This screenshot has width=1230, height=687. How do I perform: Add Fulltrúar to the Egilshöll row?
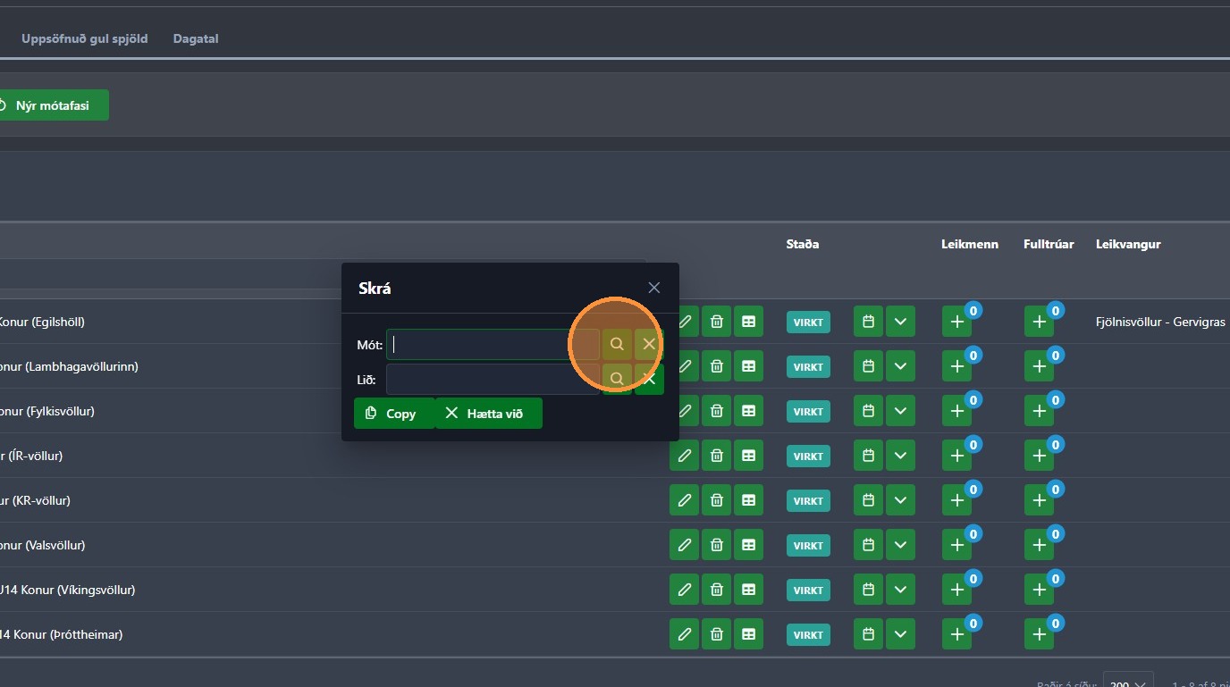click(x=1039, y=322)
